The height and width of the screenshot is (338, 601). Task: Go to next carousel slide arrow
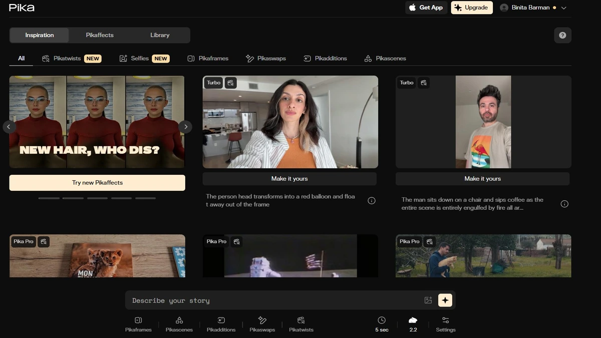(185, 127)
